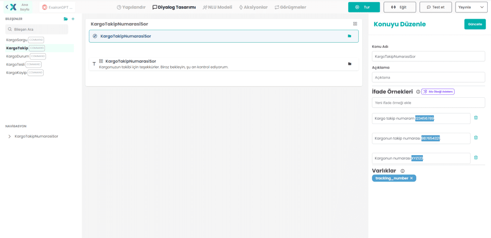Image resolution: width=491 pixels, height=238 pixels.
Task: Delete the 'Kargonun takip numarası' example
Action: click(476, 137)
